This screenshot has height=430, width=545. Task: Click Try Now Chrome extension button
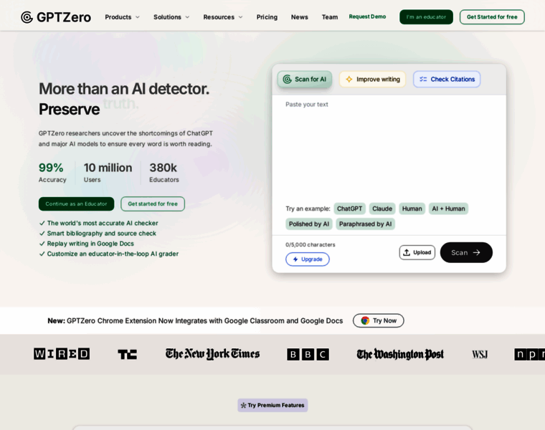tap(378, 320)
